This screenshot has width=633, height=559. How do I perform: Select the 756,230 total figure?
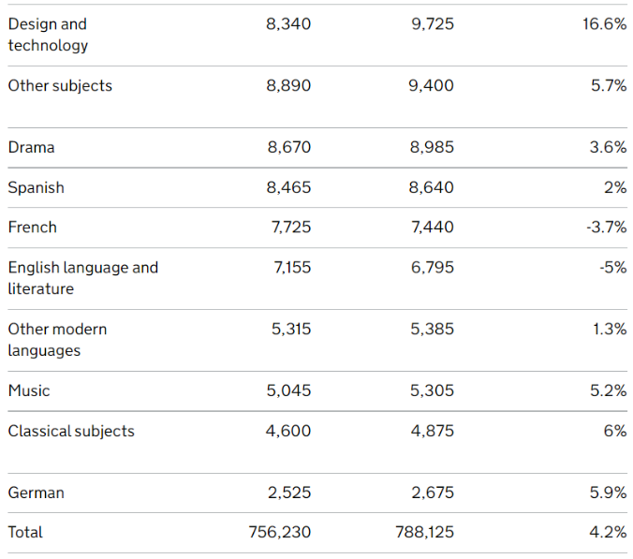click(278, 533)
